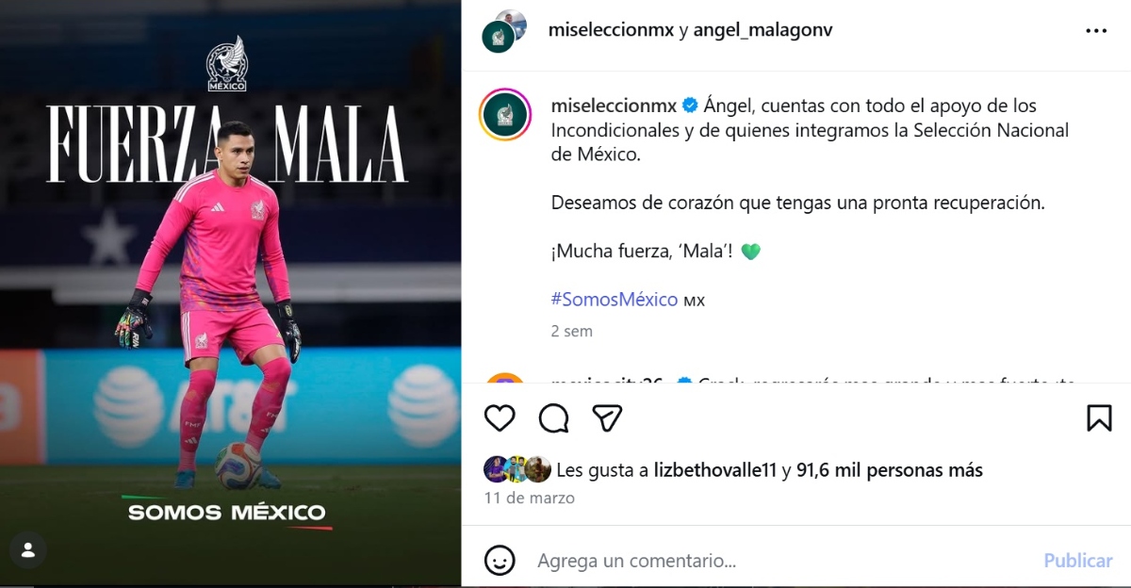
Task: Focus the Agrega un comentario field
Action: point(782,560)
